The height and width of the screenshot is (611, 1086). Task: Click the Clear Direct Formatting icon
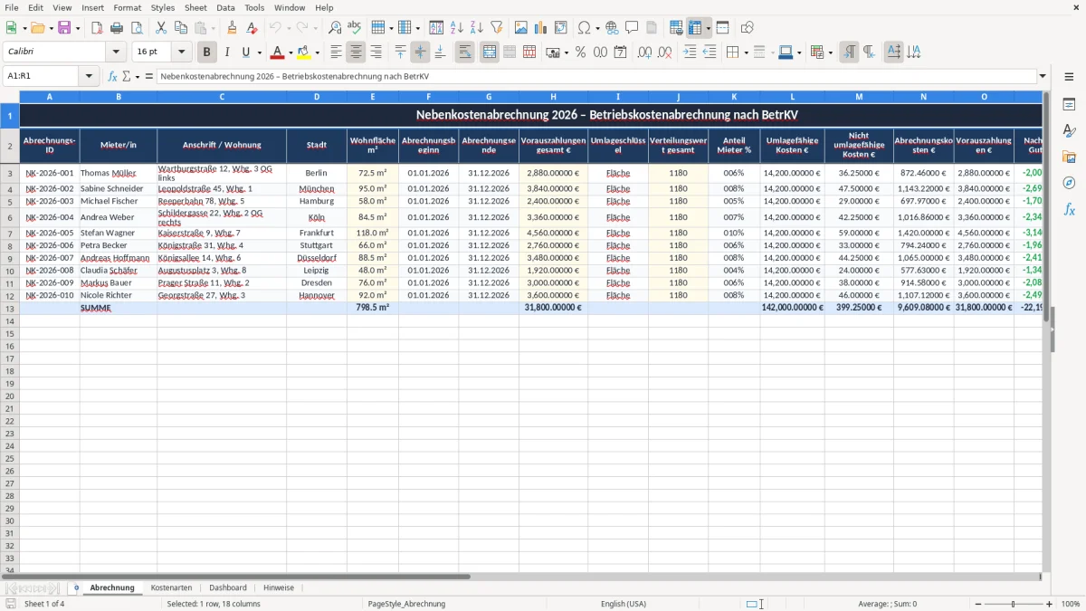(x=252, y=28)
